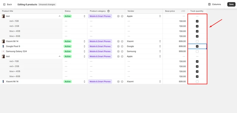Collapse variants of test product below Samsung
This screenshot has height=113, width=237.
[60, 56]
